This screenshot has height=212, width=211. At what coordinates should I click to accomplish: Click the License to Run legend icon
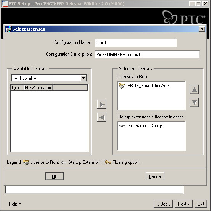click(x=26, y=162)
